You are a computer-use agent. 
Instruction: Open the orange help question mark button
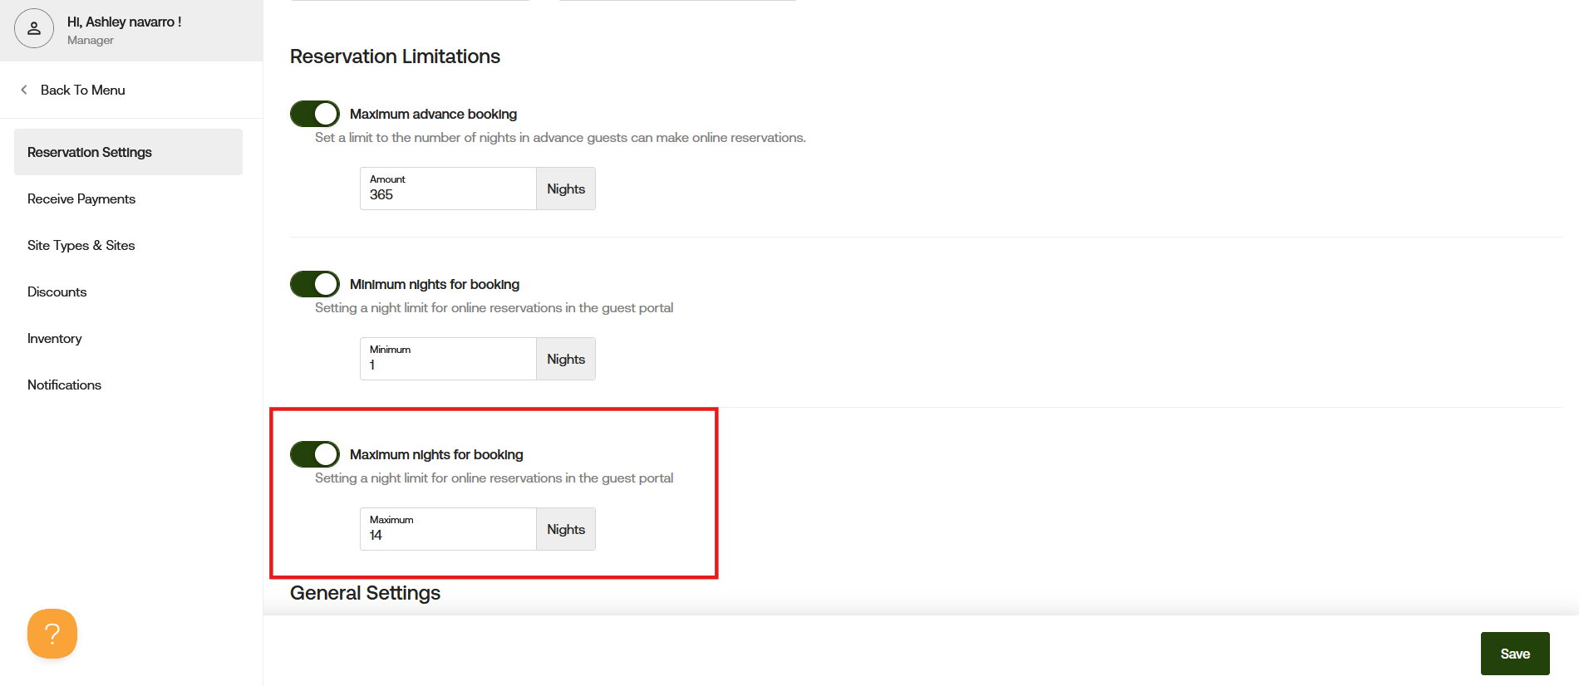pos(52,634)
